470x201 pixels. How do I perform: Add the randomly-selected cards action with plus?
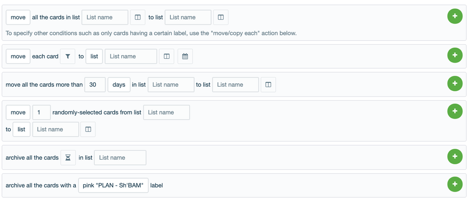pyautogui.click(x=454, y=111)
